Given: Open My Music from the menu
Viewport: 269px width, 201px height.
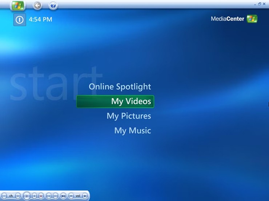Looking at the screenshot, I should pos(132,130).
